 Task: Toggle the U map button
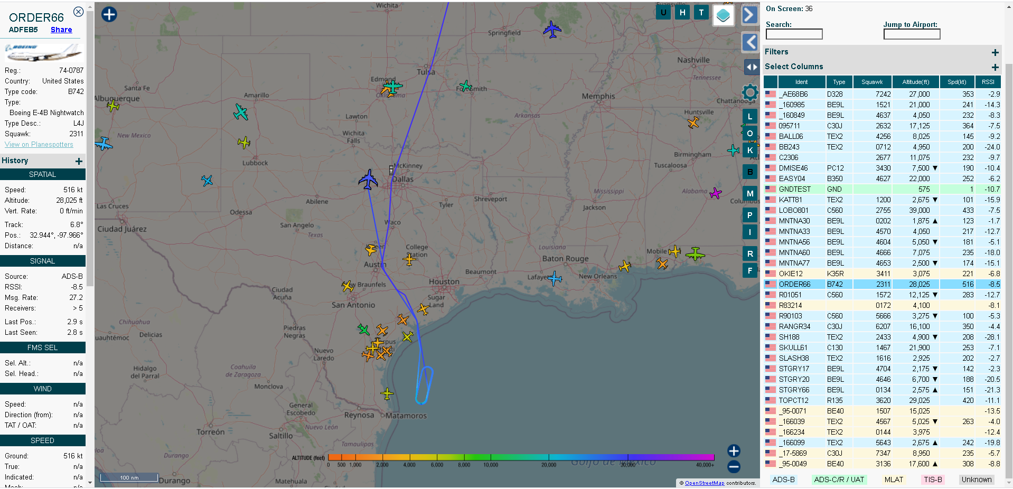663,13
